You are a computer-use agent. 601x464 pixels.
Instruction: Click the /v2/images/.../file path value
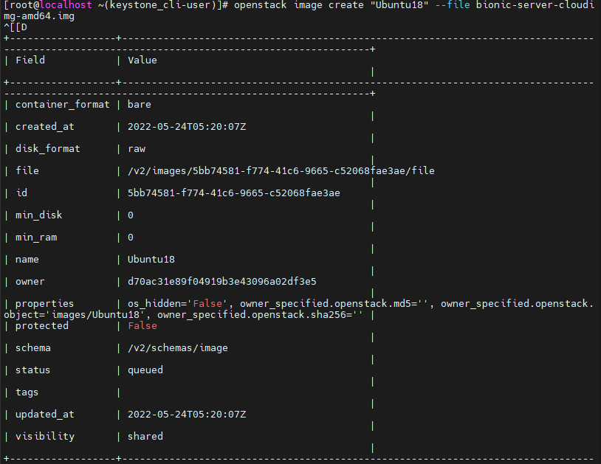[281, 170]
